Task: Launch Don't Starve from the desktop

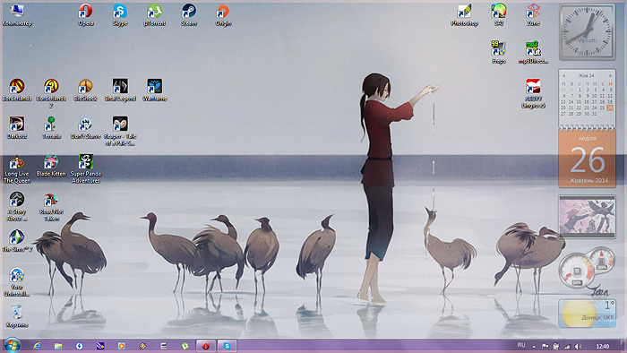Action: 86,127
